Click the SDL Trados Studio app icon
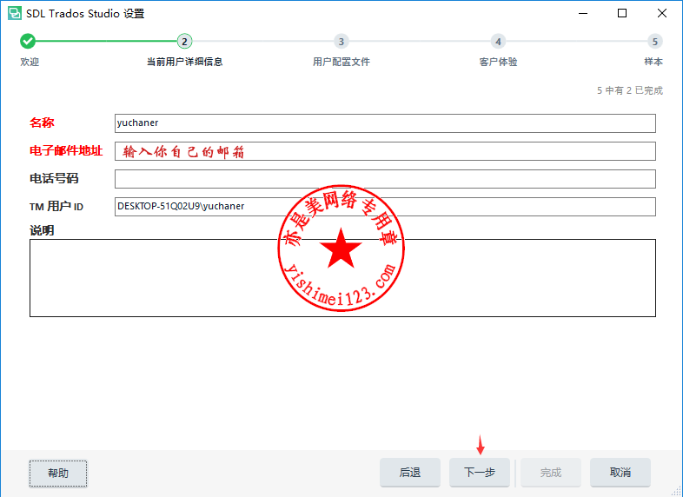This screenshot has width=683, height=497. coord(15,13)
